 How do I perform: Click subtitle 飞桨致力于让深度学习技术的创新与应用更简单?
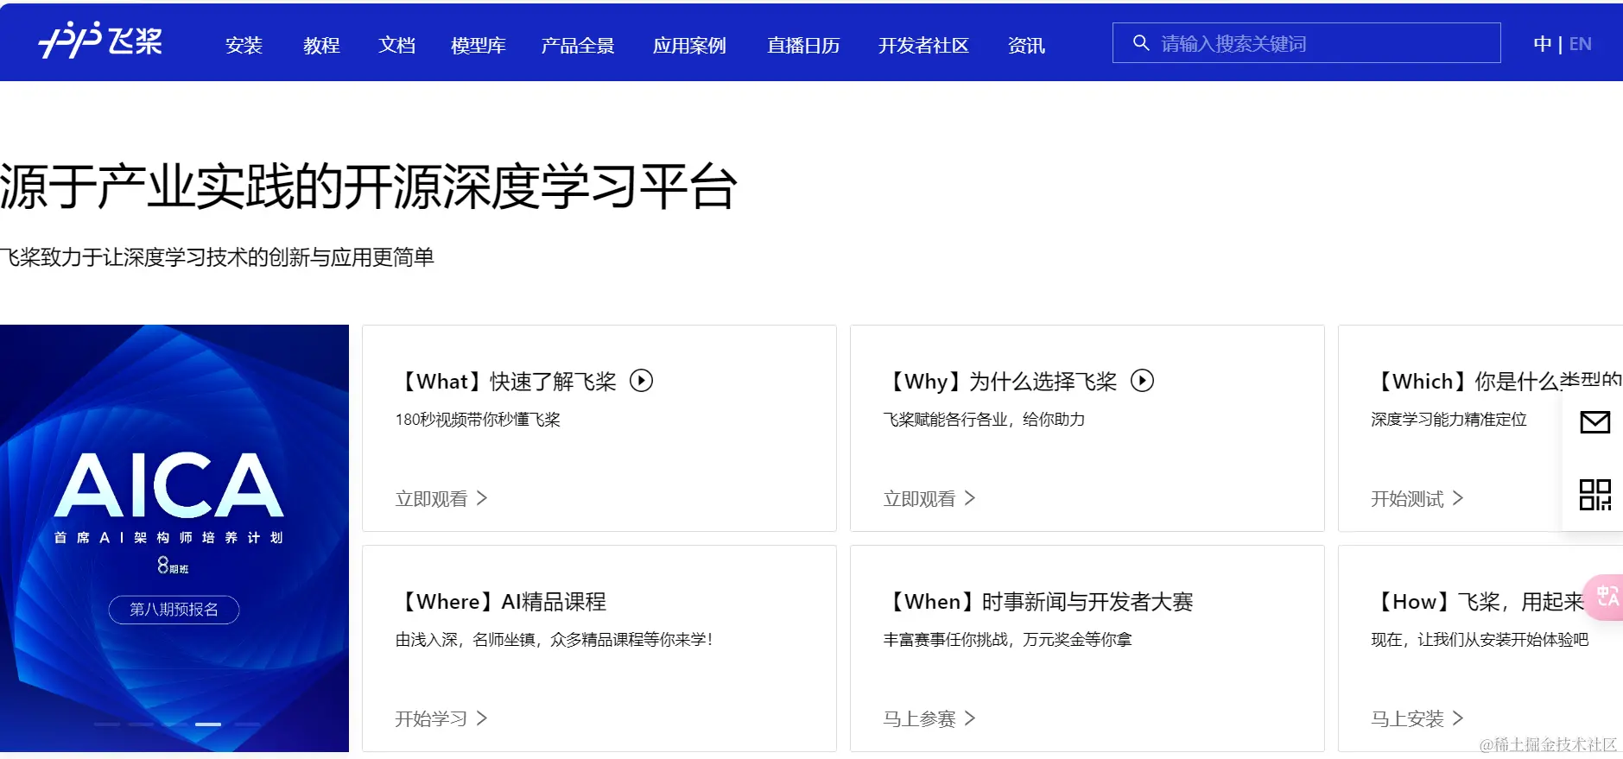coord(217,257)
